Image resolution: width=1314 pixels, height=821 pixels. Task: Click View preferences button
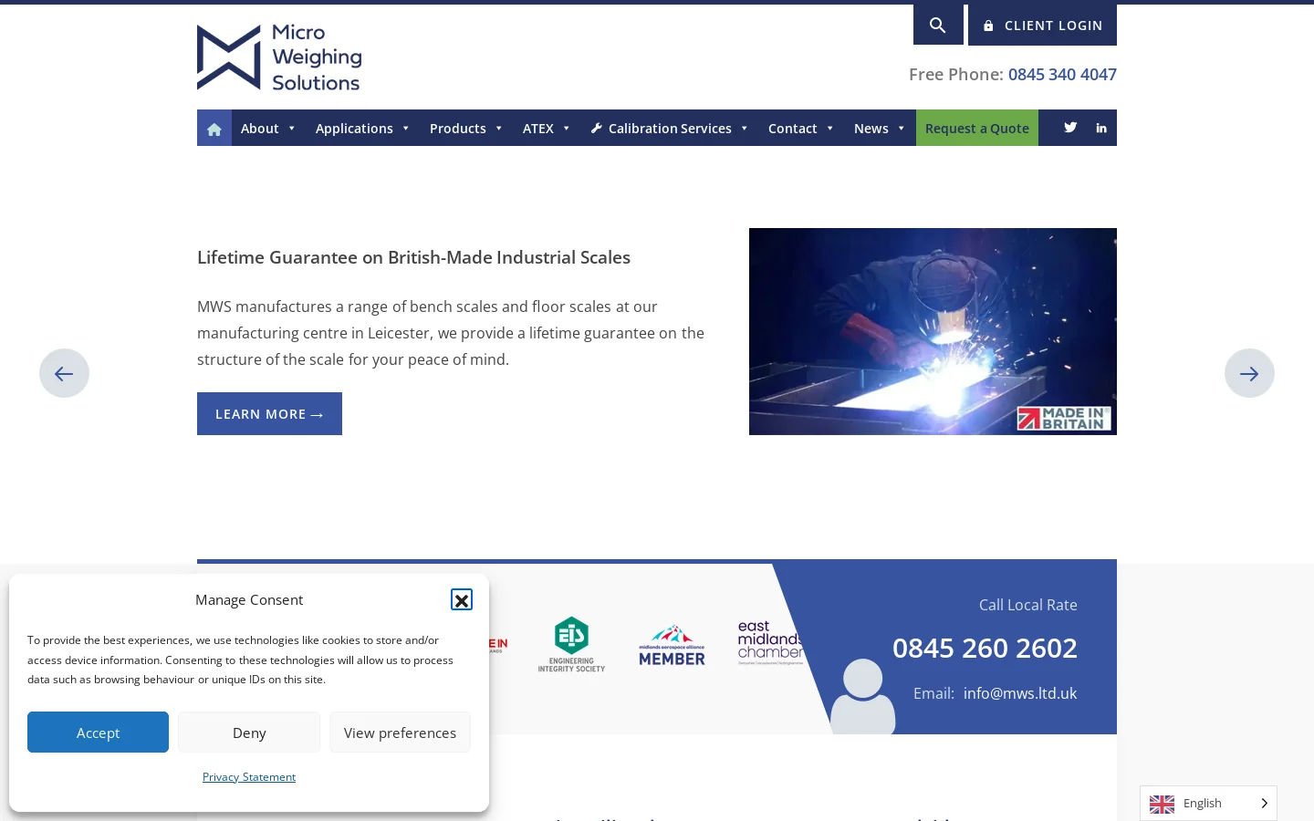coord(400,733)
